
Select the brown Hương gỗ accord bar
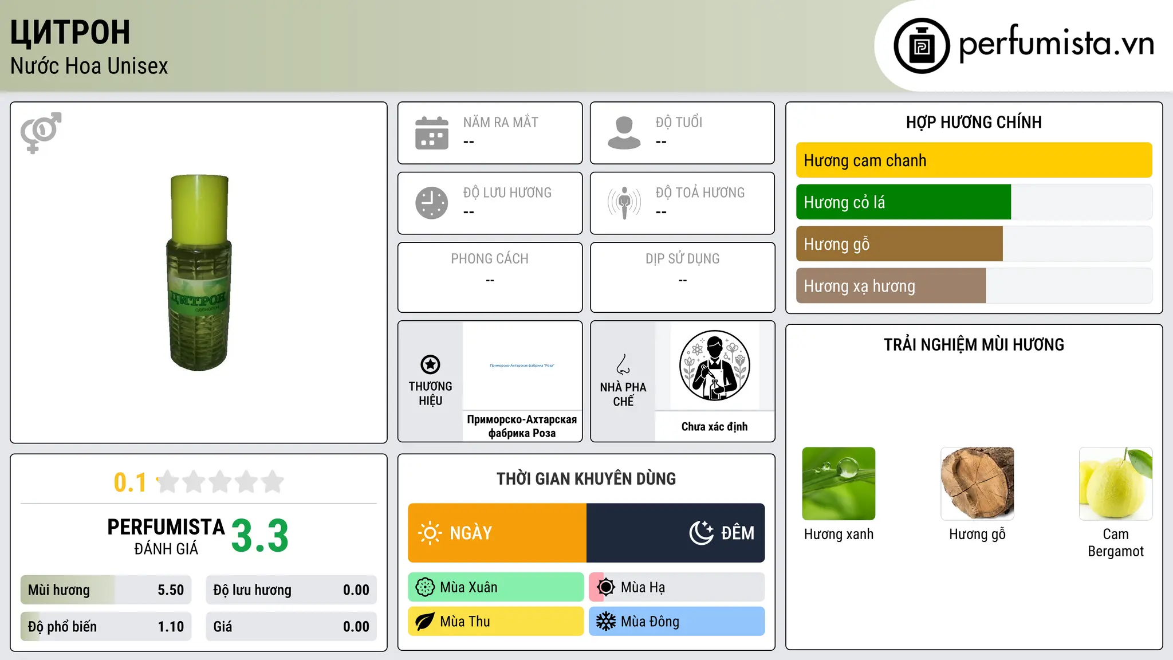click(974, 244)
